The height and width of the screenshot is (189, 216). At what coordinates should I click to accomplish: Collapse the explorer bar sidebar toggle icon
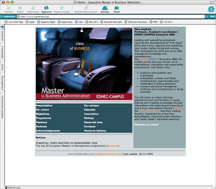point(2,27)
